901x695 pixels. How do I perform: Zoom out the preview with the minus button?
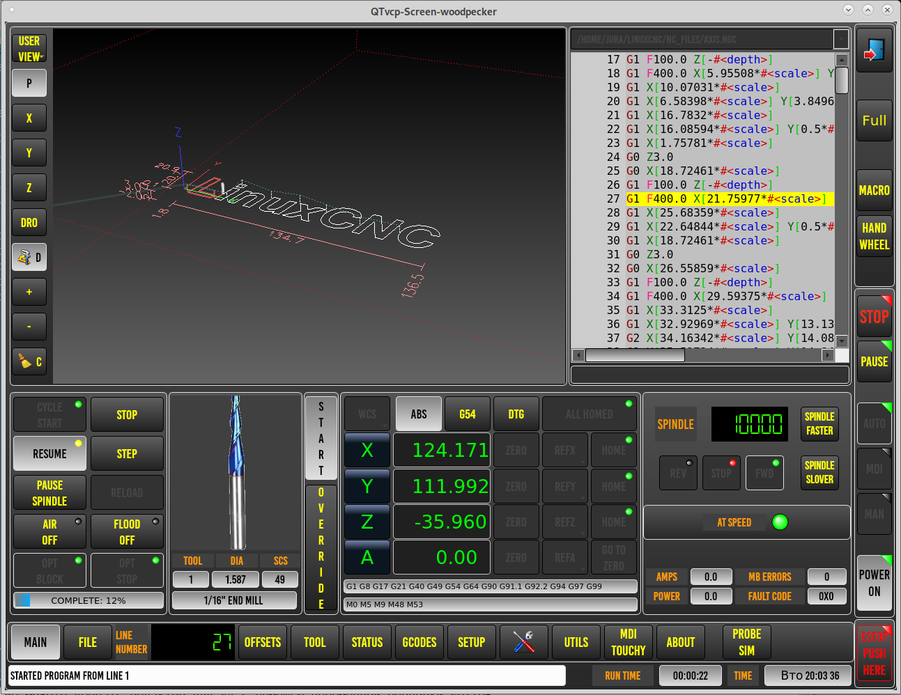tap(29, 327)
